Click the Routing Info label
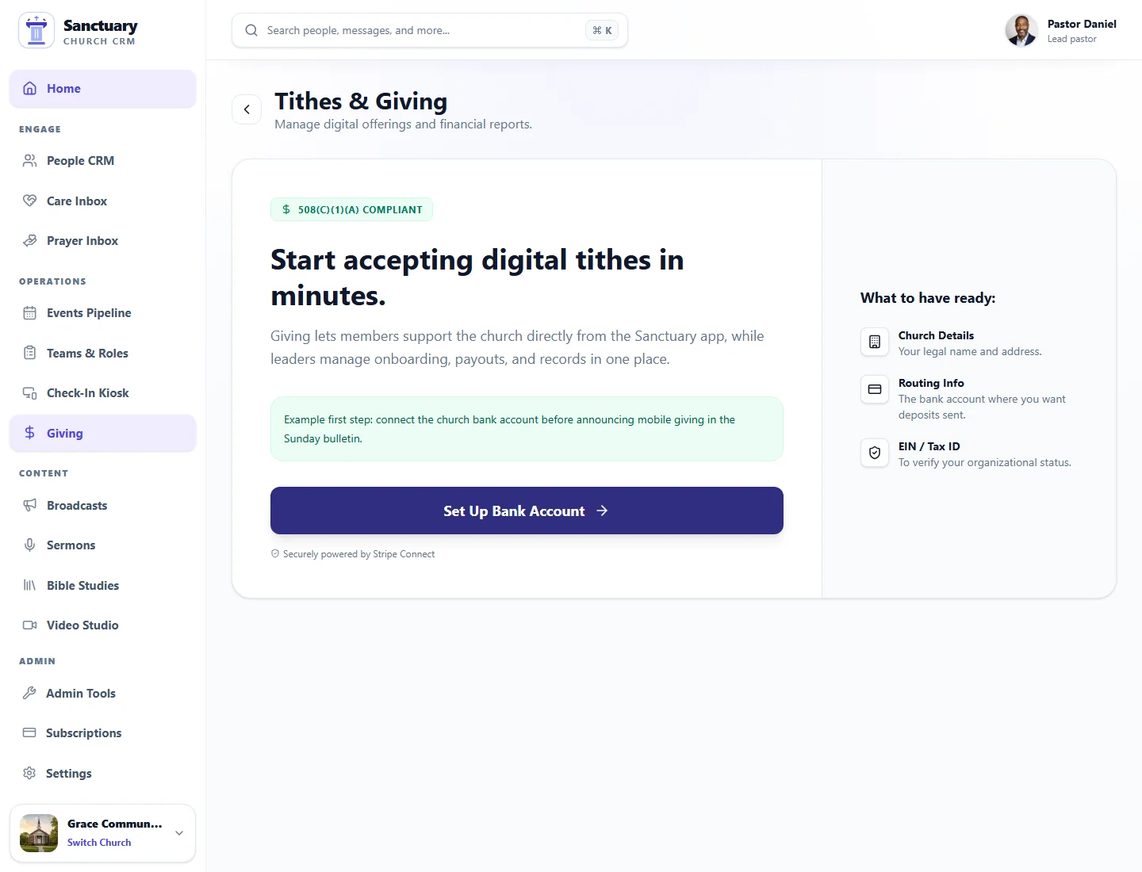Image resolution: width=1142 pixels, height=872 pixels. click(931, 383)
